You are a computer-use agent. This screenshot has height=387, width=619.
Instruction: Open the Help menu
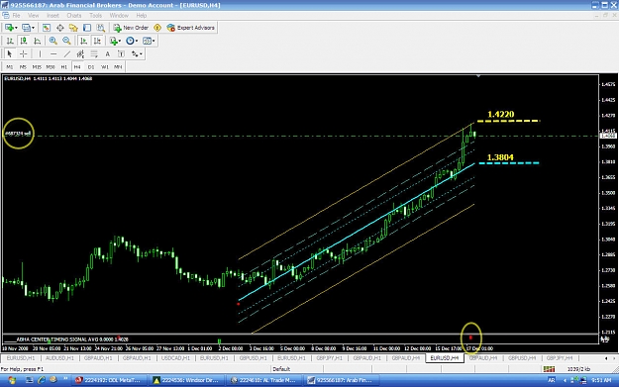(142, 16)
